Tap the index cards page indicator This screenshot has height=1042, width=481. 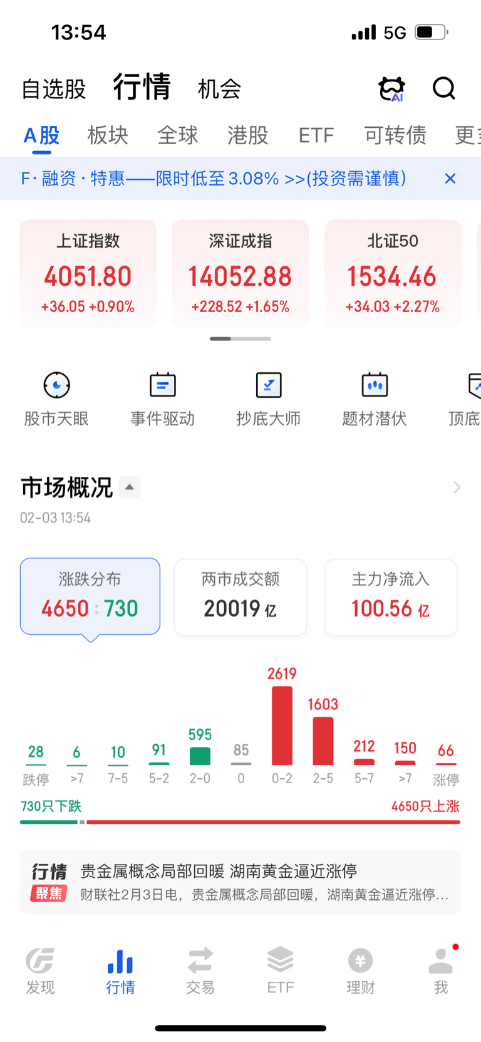click(240, 338)
